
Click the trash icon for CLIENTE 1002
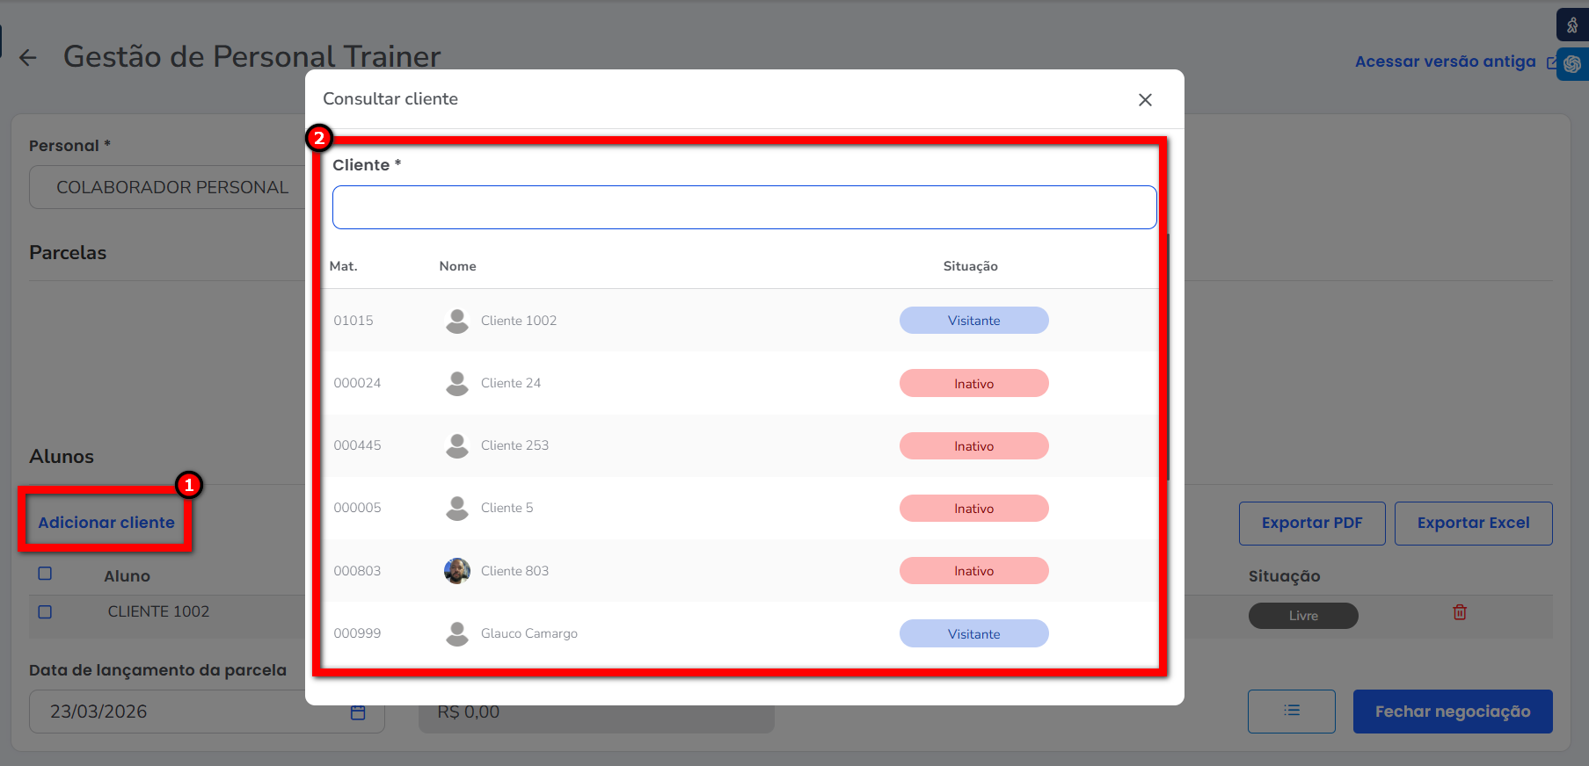click(1459, 612)
